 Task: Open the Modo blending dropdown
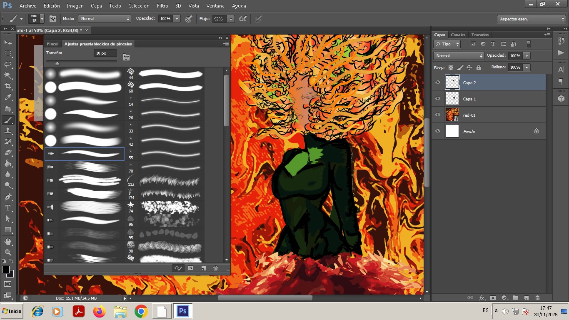[x=105, y=19]
